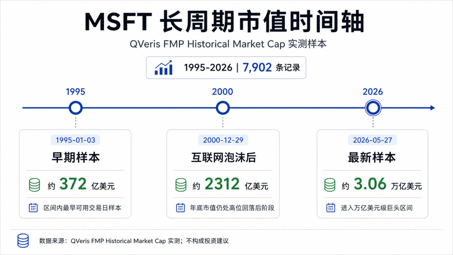Click the 最新样本 card heading
The width and height of the screenshot is (453, 255).
tap(372, 158)
